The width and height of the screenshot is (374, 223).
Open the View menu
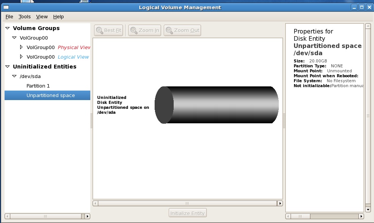[42, 16]
